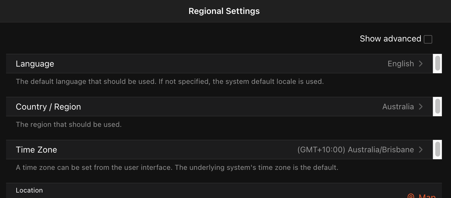Click the English language value
Viewport: 451px width, 198px height.
click(401, 64)
